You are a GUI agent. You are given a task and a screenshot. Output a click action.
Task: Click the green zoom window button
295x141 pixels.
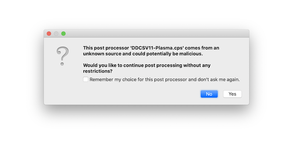[x=63, y=34]
